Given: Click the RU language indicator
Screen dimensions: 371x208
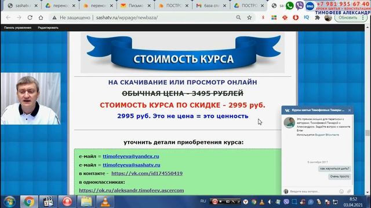Looking at the screenshot, I should tap(203, 201).
